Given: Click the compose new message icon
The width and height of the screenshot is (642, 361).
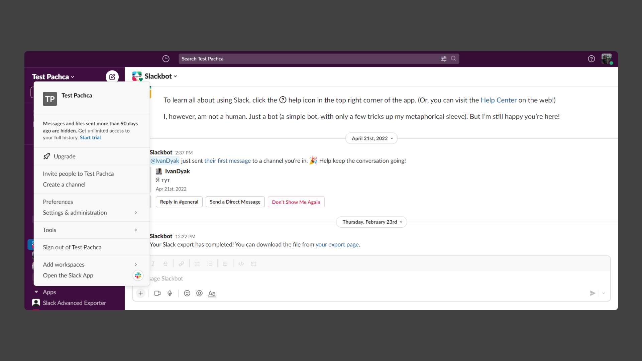Looking at the screenshot, I should pyautogui.click(x=112, y=77).
